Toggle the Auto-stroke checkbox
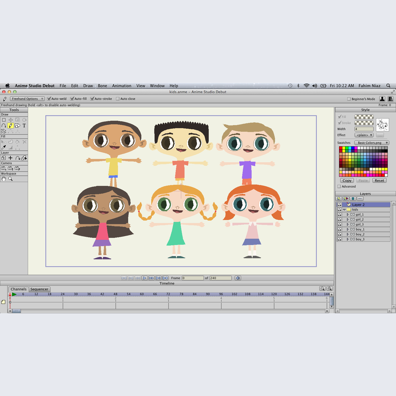396x396 pixels. click(92, 99)
